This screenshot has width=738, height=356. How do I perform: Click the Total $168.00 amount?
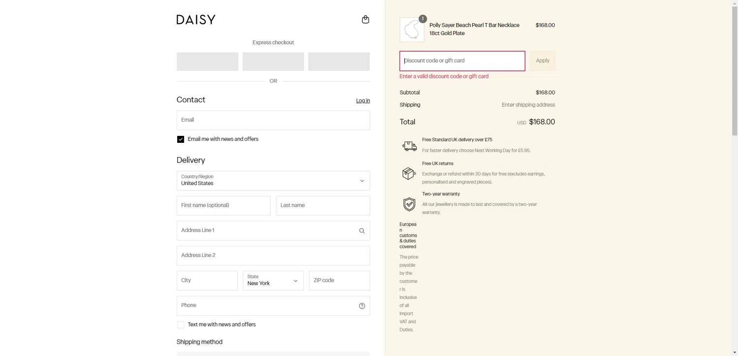click(x=542, y=122)
